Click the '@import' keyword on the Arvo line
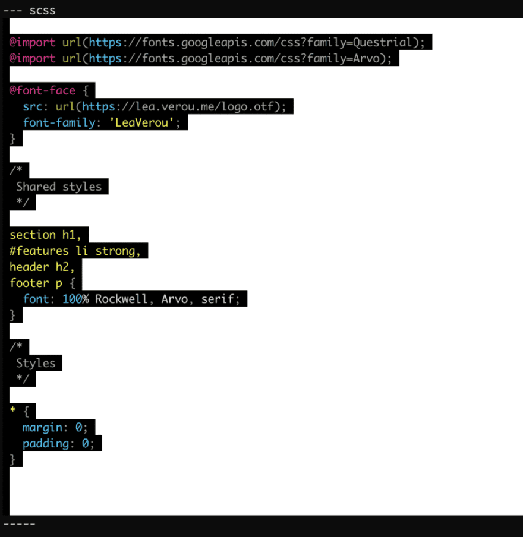The image size is (523, 537). pyautogui.click(x=32, y=58)
